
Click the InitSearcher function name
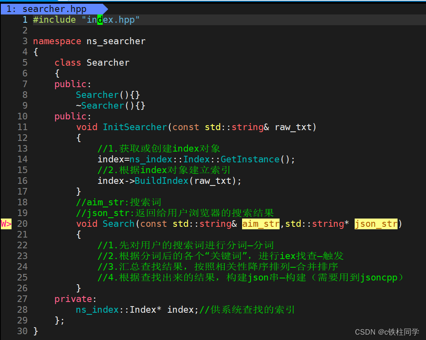[x=135, y=127]
